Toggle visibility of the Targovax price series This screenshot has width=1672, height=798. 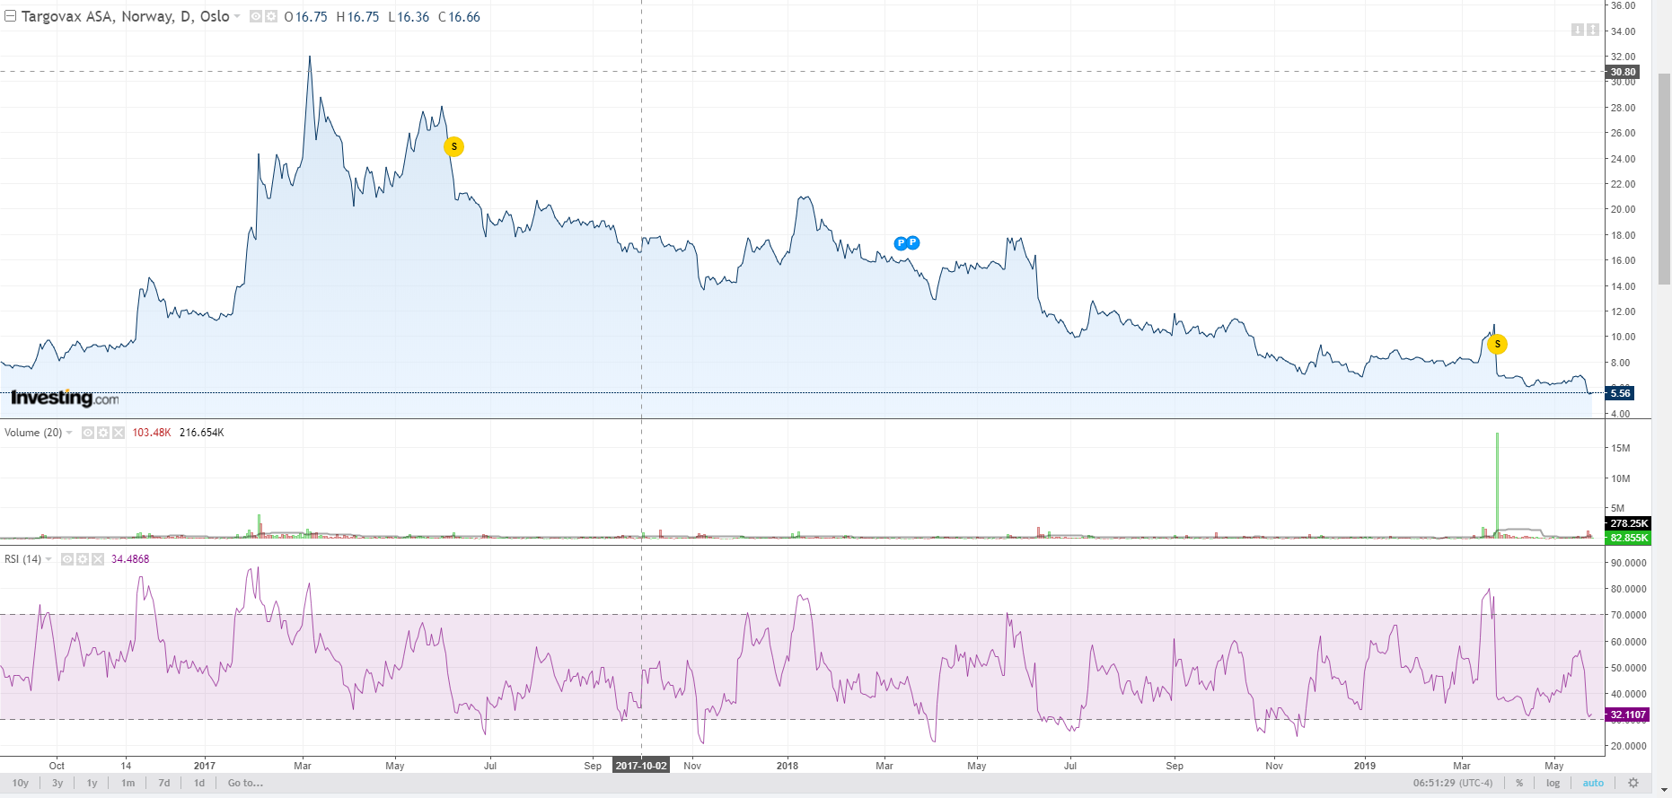click(256, 17)
